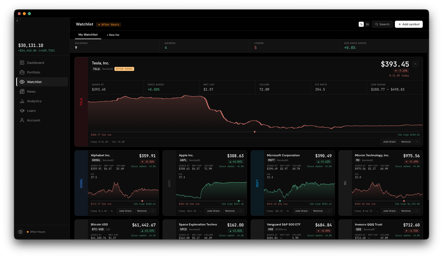Click the Tesla 52-week range marker dot
The width and height of the screenshot is (443, 258).
pos(255,132)
